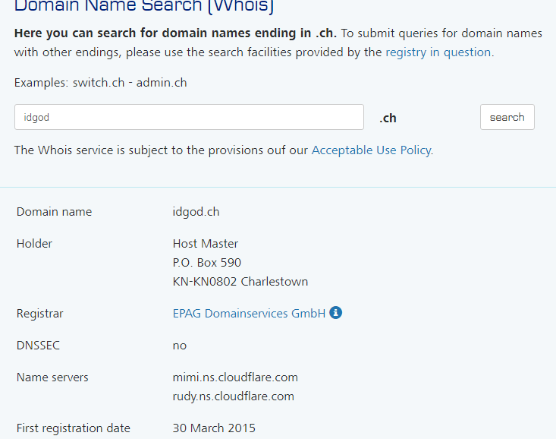The width and height of the screenshot is (556, 439).
Task: Open the Acceptable Use Policy link
Action: click(371, 150)
